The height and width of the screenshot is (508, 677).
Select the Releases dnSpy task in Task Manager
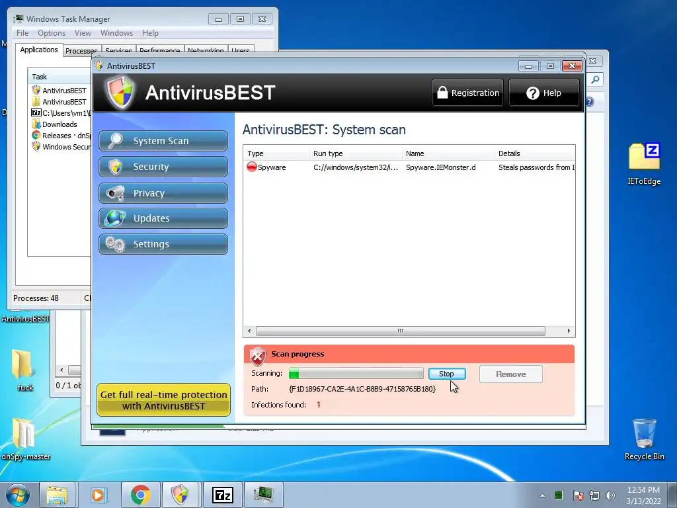coord(60,136)
